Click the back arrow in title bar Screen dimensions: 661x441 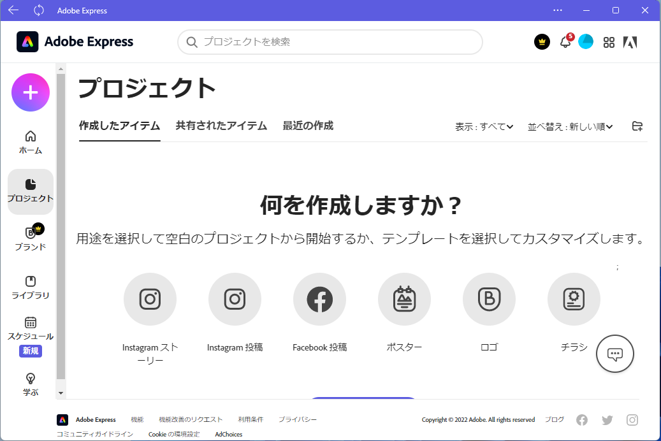tap(13, 10)
